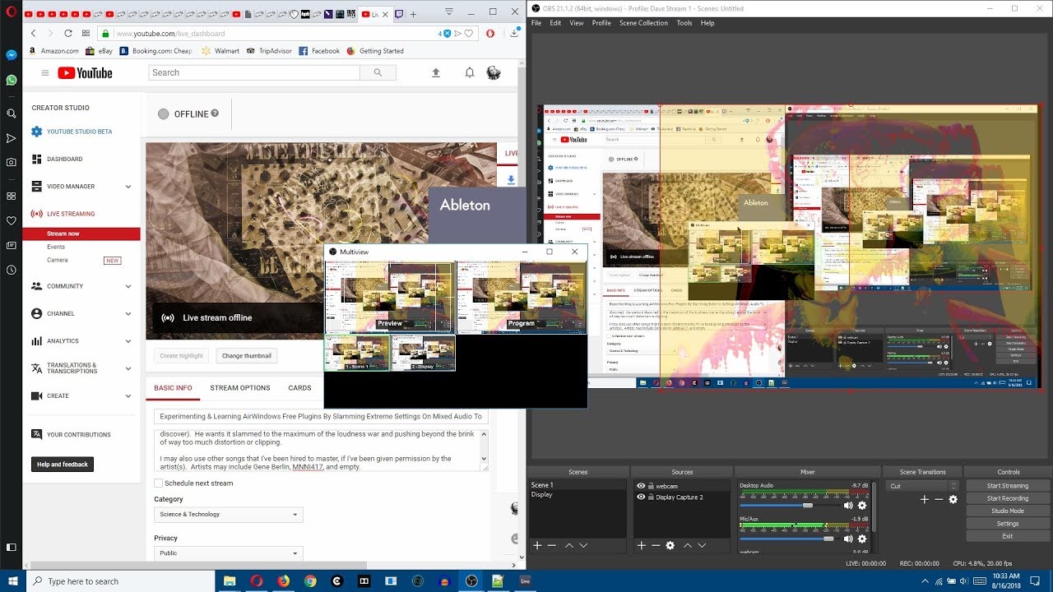Expand the Community sidebar section
This screenshot has height=592, width=1053.
(x=128, y=286)
